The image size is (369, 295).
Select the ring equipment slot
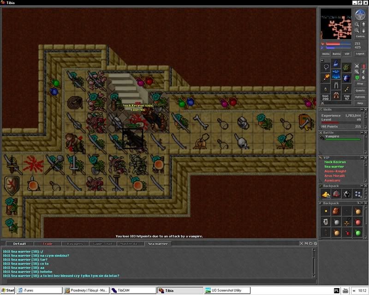tap(326, 88)
